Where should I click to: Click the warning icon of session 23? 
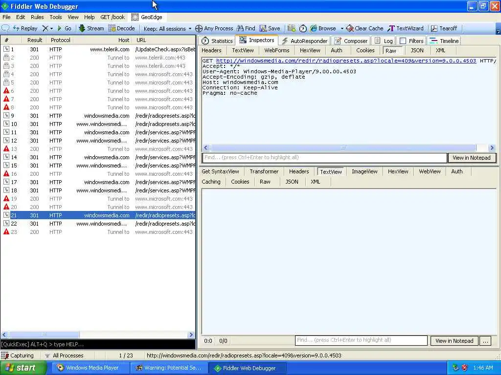pos(6,232)
